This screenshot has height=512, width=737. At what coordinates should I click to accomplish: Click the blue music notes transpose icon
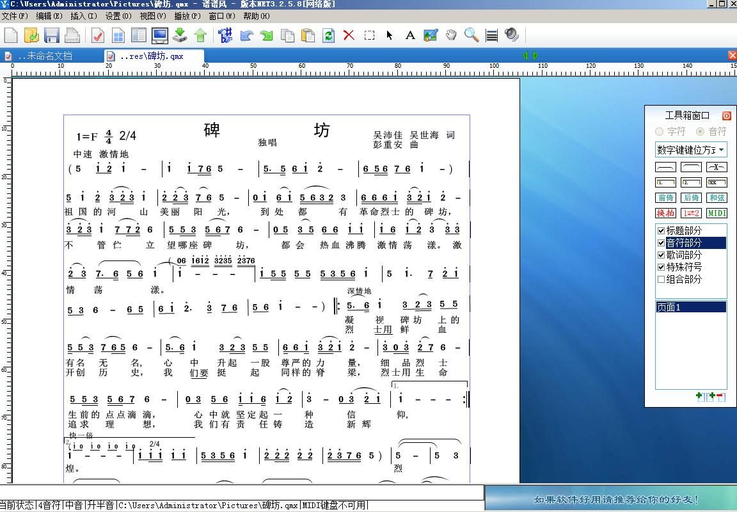coord(225,35)
